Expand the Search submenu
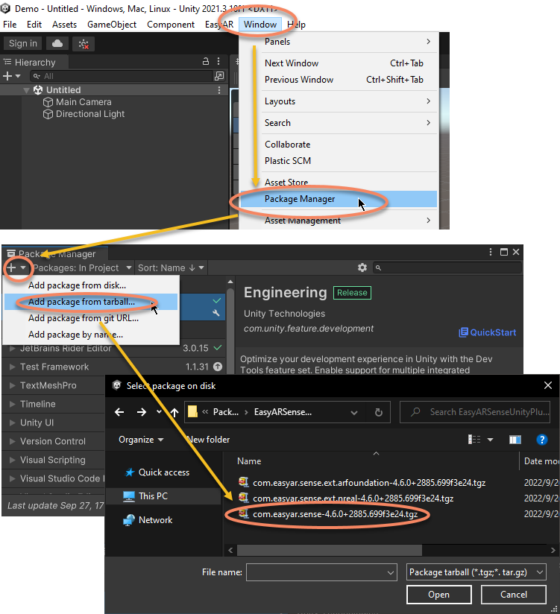Screen dimensions: 560x614 339,123
